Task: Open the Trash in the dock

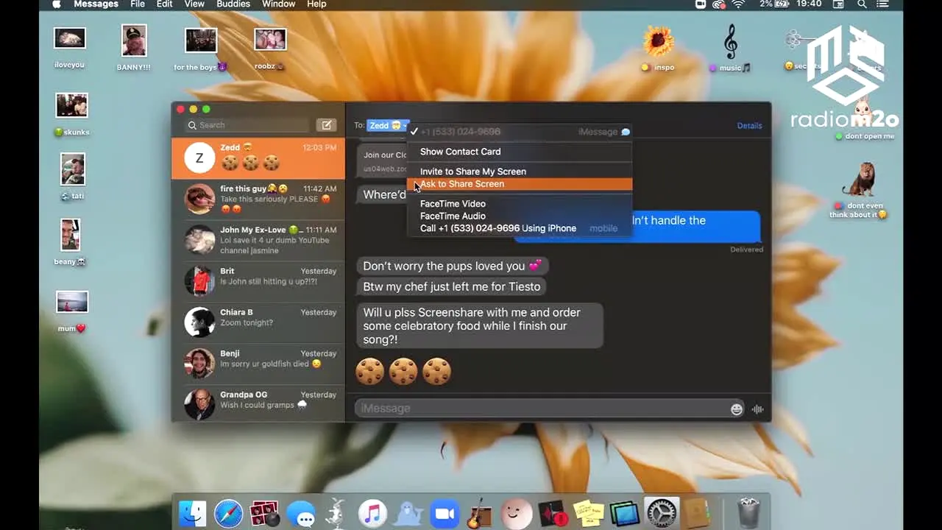Action: (x=748, y=513)
